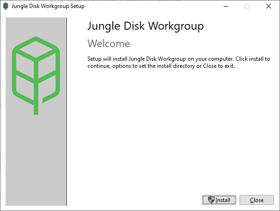This screenshot has height=211, width=280.
Task: Minimize the Jungle Disk Workgroup Setup window
Action: pos(226,6)
